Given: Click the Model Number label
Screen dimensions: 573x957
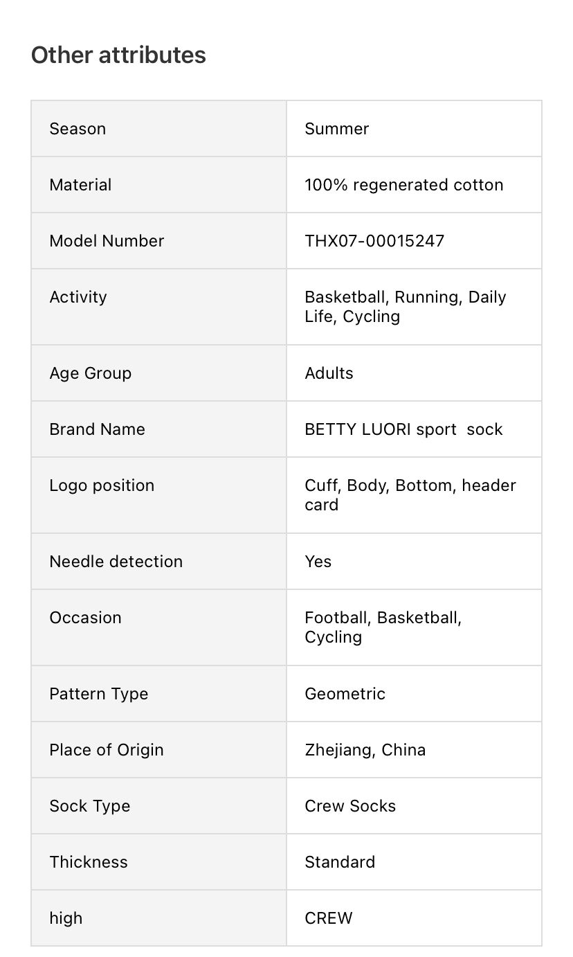Looking at the screenshot, I should coord(107,241).
